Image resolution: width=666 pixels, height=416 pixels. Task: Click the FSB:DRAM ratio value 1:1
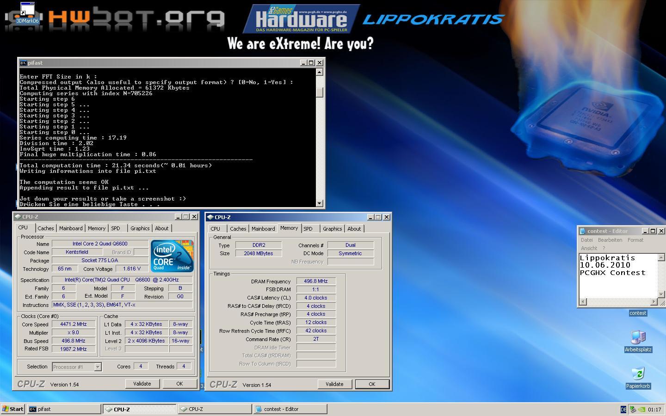coord(316,289)
